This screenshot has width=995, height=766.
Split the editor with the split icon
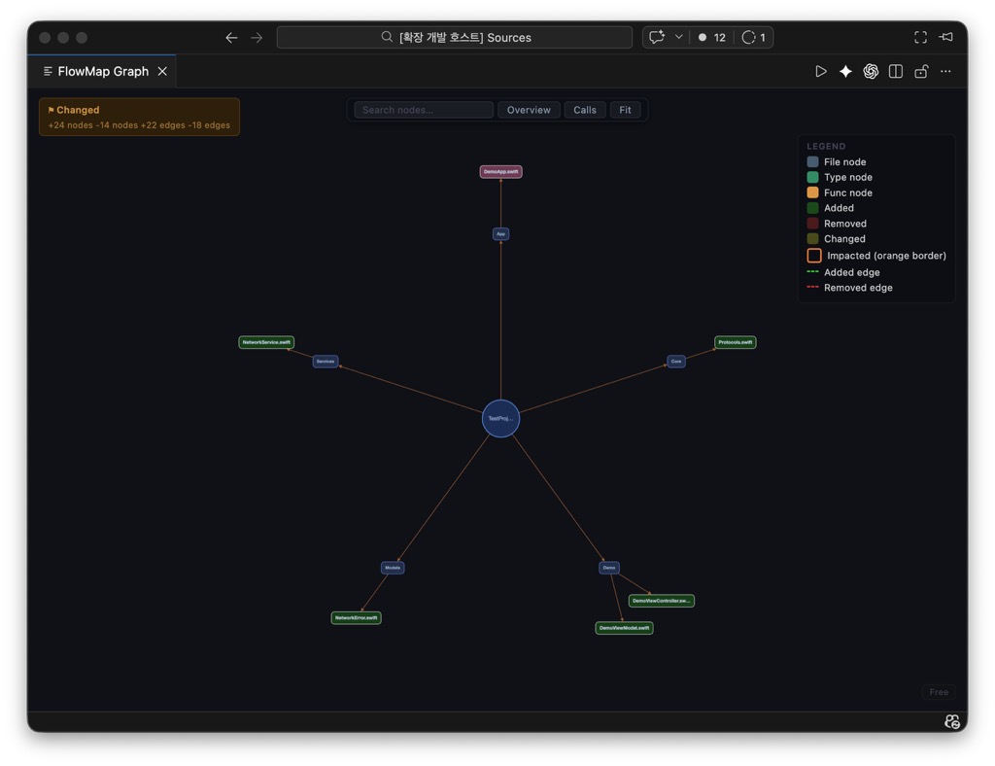(x=895, y=71)
